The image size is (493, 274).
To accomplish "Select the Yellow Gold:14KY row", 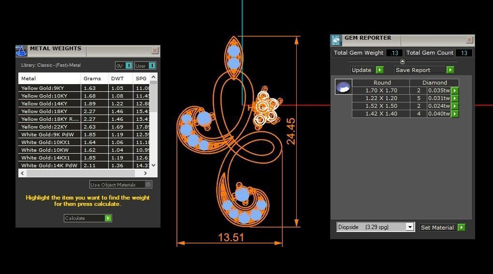I will click(84, 103).
